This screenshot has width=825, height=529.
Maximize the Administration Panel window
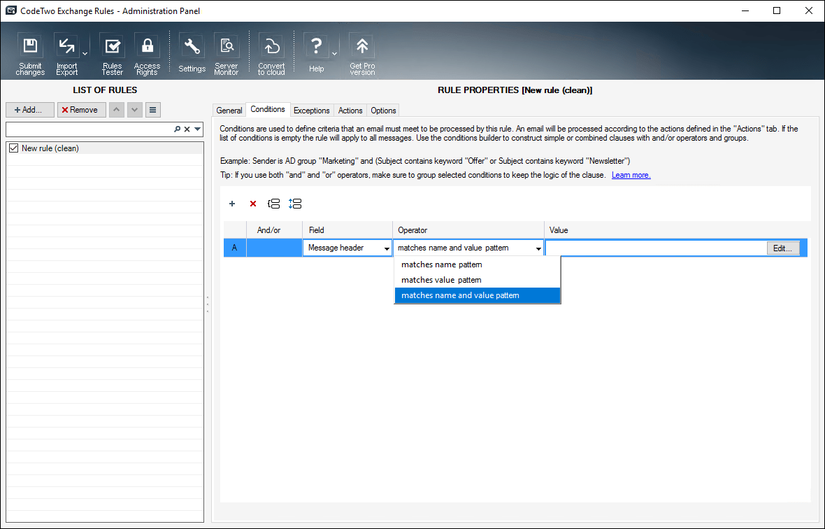click(x=777, y=10)
